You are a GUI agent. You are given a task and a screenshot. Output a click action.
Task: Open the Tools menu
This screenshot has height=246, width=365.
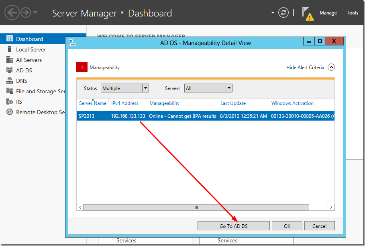click(352, 13)
